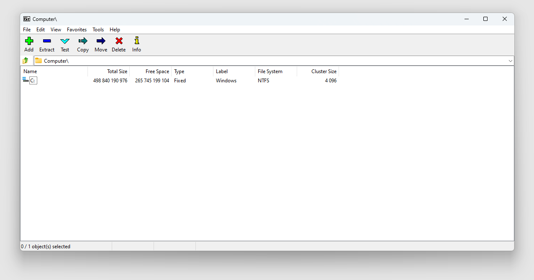Open the Tools menu
The height and width of the screenshot is (280, 534).
click(x=98, y=30)
